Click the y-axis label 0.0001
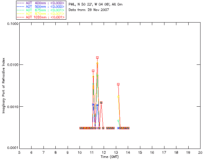Viewport: 206px width, 165px height. [13, 148]
